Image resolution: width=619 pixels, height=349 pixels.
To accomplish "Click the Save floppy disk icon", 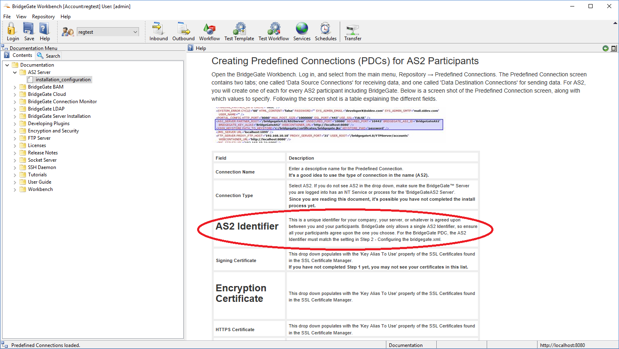I will click(x=28, y=28).
